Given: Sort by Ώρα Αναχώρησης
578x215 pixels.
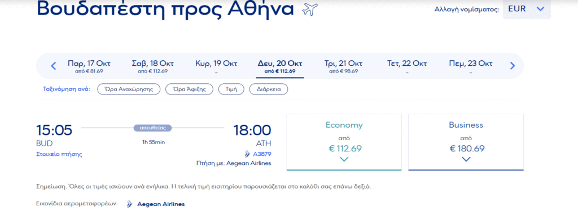Looking at the screenshot, I should (x=129, y=89).
